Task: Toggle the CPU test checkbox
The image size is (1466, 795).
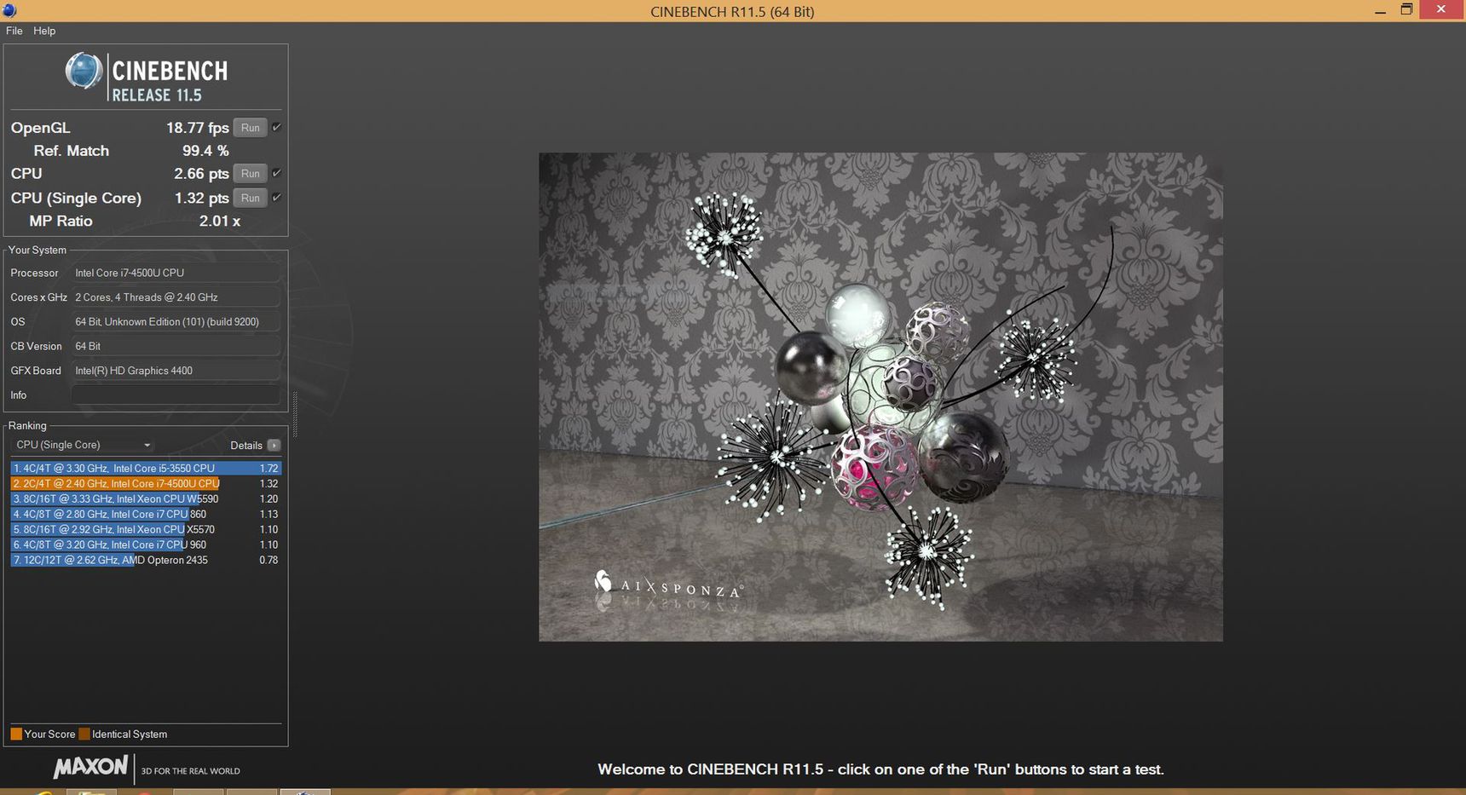Action: pos(276,173)
